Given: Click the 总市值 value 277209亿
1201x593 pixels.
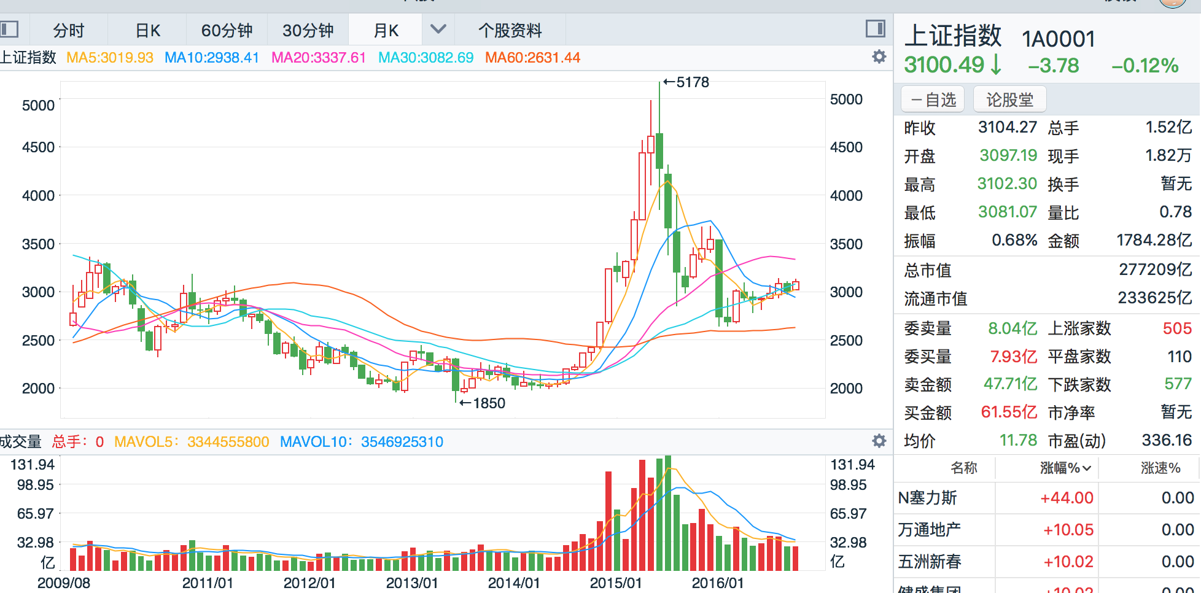Looking at the screenshot, I should tap(1155, 269).
